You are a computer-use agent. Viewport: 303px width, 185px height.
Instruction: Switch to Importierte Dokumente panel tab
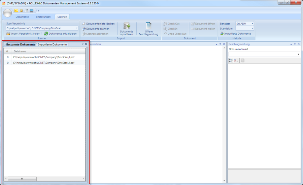pyautogui.click(x=52, y=44)
